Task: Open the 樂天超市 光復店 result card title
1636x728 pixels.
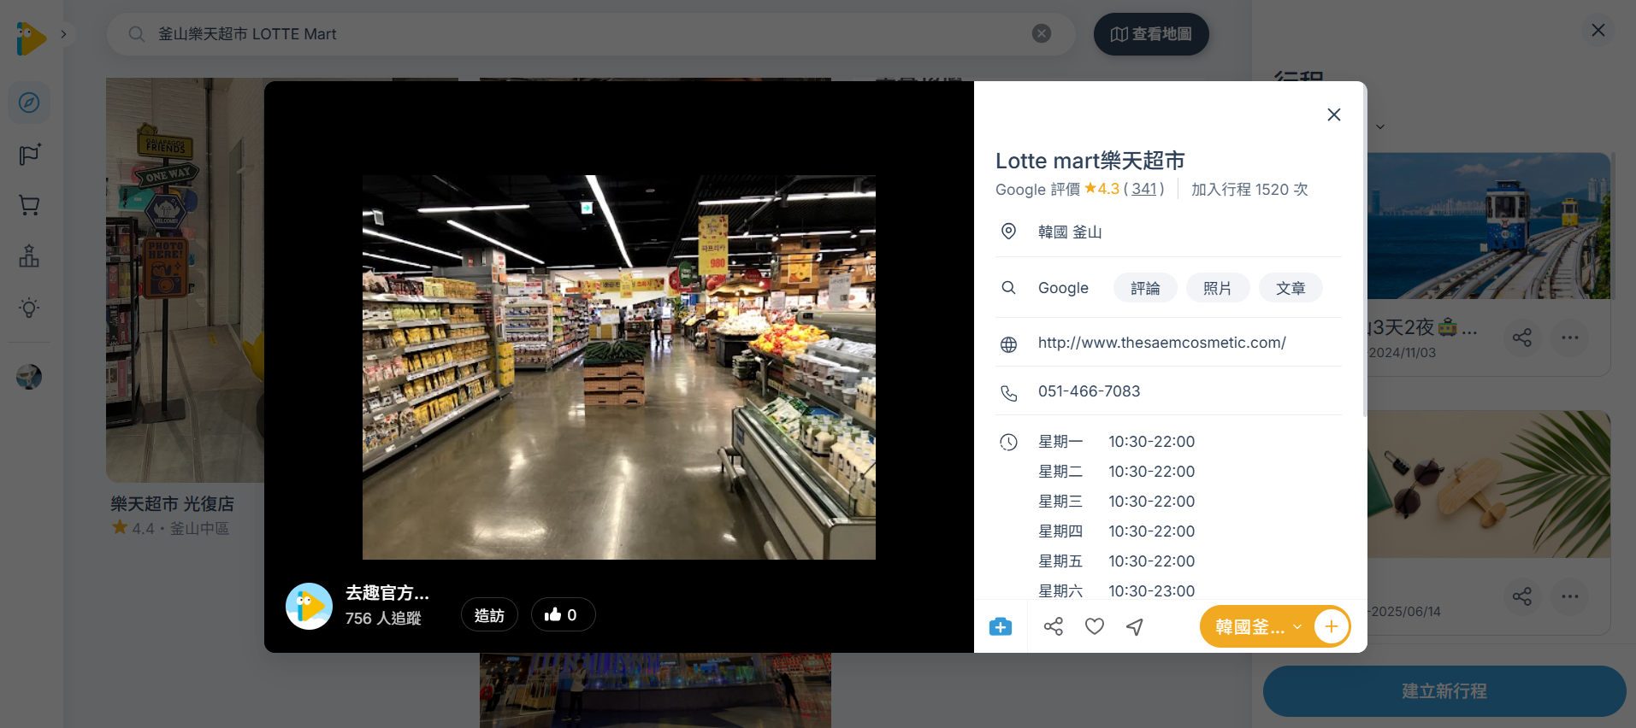Action: (x=173, y=504)
